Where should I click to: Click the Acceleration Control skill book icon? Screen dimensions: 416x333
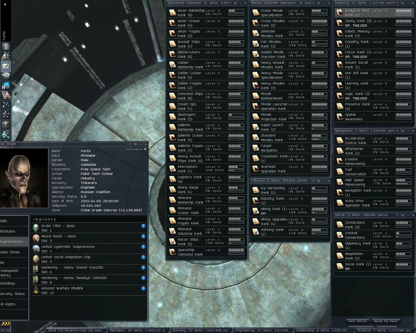pos(340,140)
